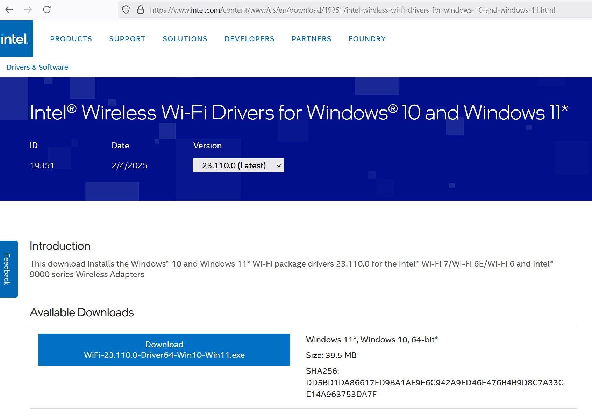
Task: Click the Intel logo
Action: (16, 38)
